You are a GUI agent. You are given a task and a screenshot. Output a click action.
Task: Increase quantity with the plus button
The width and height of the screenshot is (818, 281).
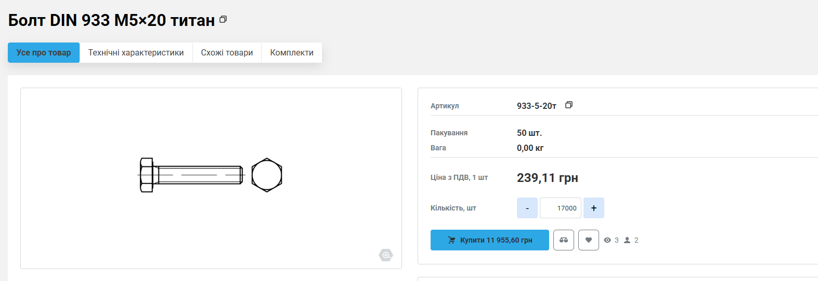click(x=594, y=208)
